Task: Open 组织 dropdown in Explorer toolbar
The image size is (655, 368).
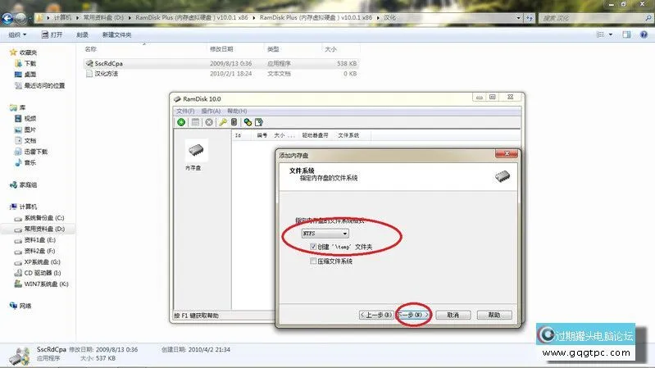Action: (17, 34)
